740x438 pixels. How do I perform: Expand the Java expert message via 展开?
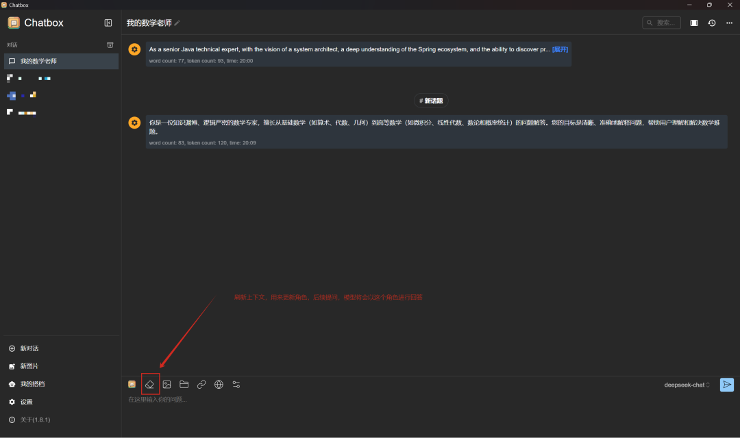(560, 49)
